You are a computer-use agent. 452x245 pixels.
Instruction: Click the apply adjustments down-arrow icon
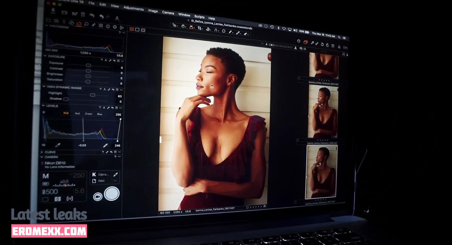click(x=317, y=43)
